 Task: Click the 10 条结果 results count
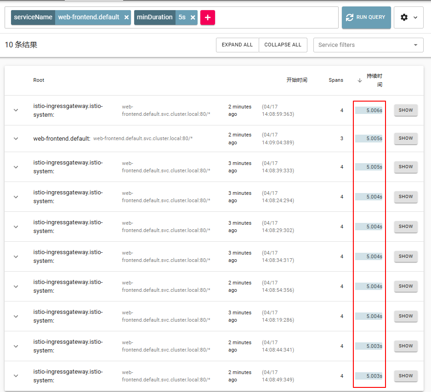(21, 45)
